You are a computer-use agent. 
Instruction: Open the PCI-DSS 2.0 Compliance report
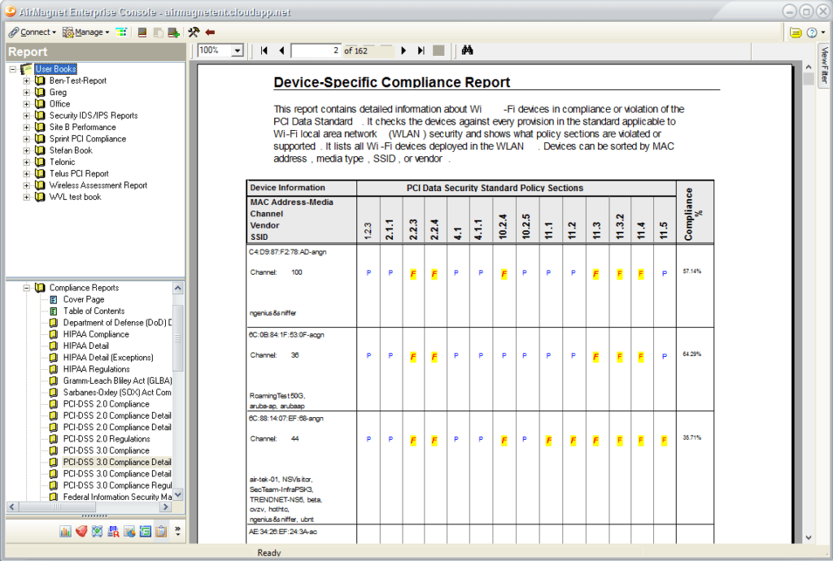click(x=107, y=405)
